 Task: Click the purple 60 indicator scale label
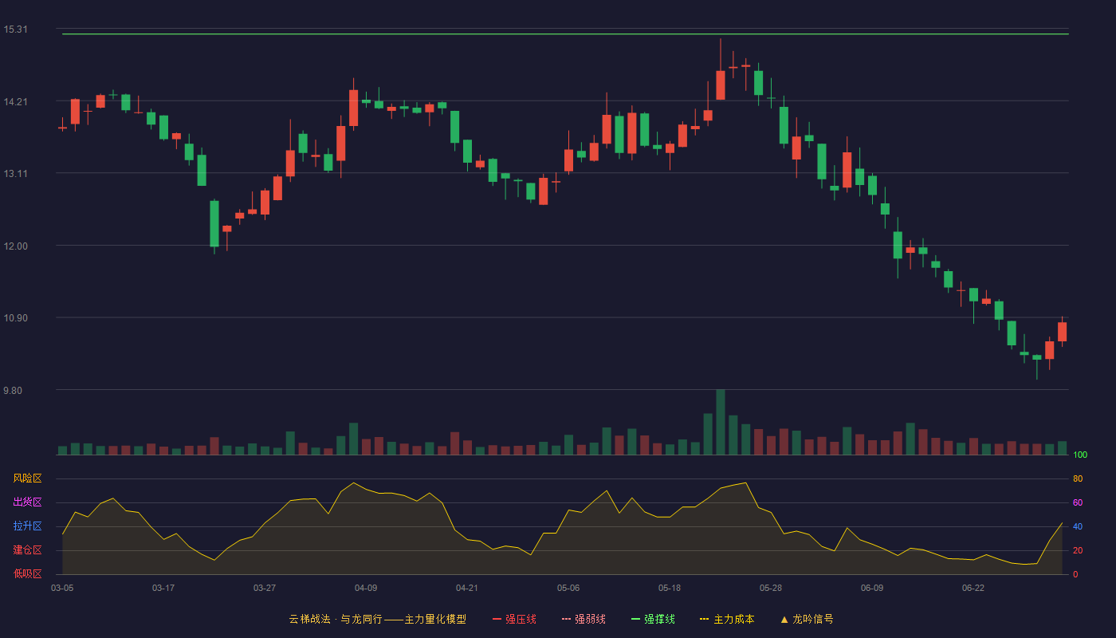tap(1078, 502)
